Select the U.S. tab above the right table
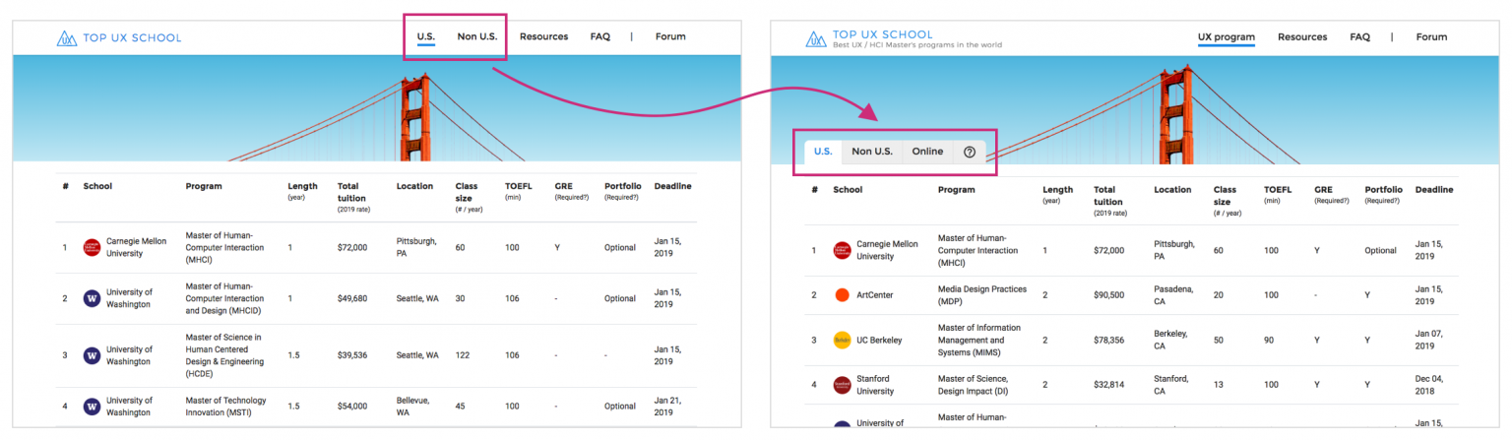1512x440 pixels. (x=823, y=152)
